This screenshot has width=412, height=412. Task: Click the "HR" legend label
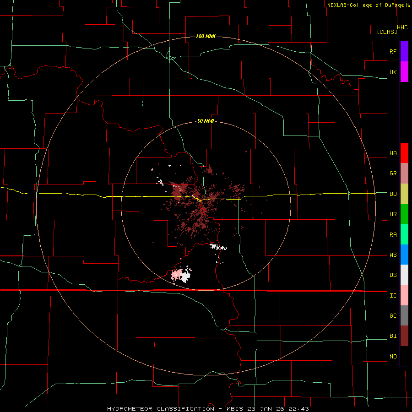click(393, 214)
